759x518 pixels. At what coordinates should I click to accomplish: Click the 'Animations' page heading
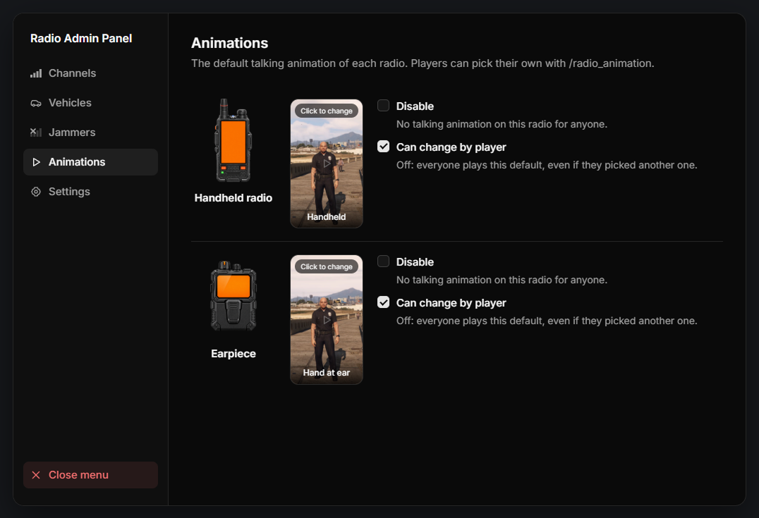click(229, 43)
